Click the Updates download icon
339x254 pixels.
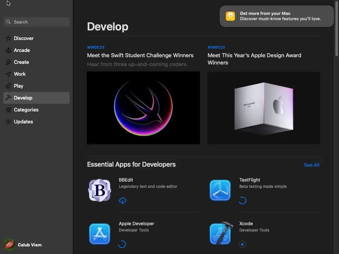(x=8, y=122)
